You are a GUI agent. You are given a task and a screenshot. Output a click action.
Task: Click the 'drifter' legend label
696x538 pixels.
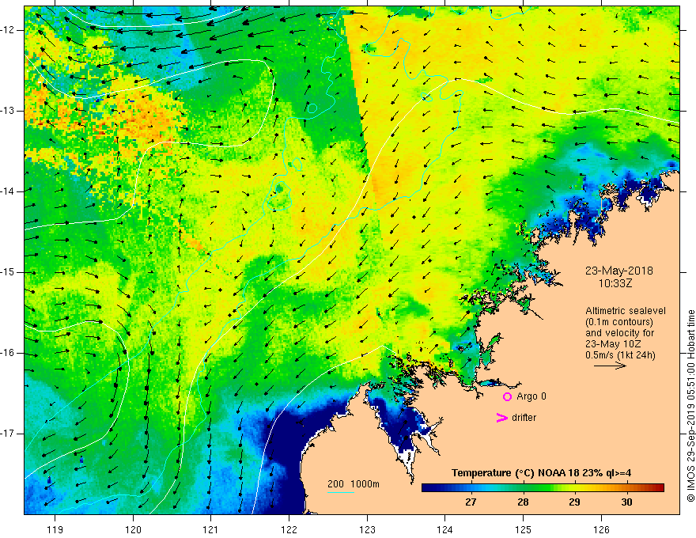coord(524,418)
